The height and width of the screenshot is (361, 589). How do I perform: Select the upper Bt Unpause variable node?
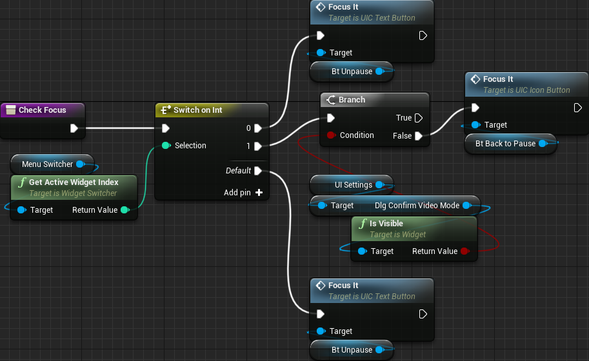pos(352,72)
